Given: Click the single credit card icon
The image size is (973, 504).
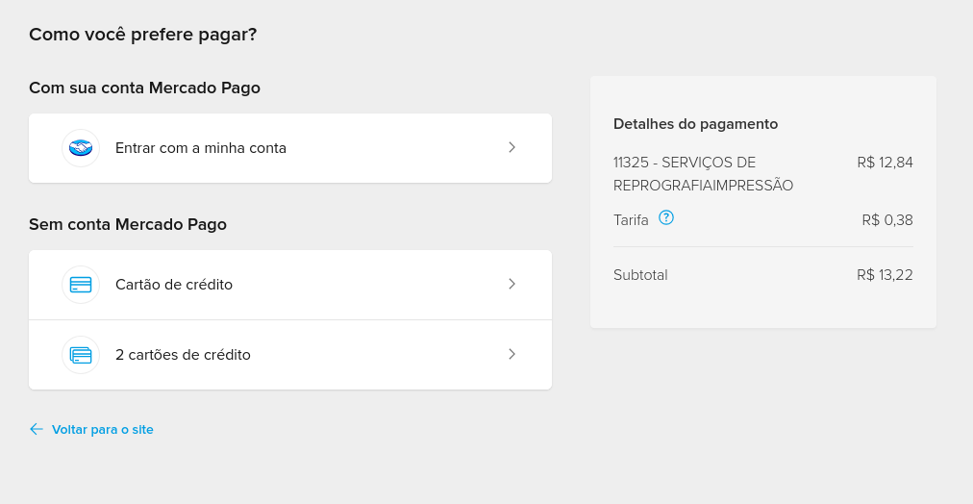Looking at the screenshot, I should [81, 285].
